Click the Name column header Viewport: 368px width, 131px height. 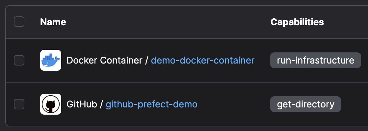53,22
